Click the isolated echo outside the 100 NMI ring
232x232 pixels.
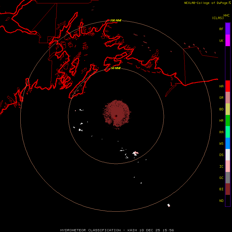point(169,205)
